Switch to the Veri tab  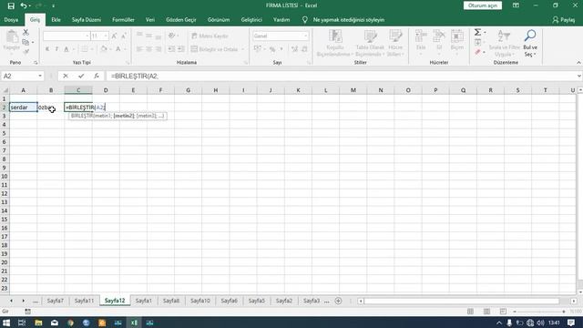(x=150, y=20)
